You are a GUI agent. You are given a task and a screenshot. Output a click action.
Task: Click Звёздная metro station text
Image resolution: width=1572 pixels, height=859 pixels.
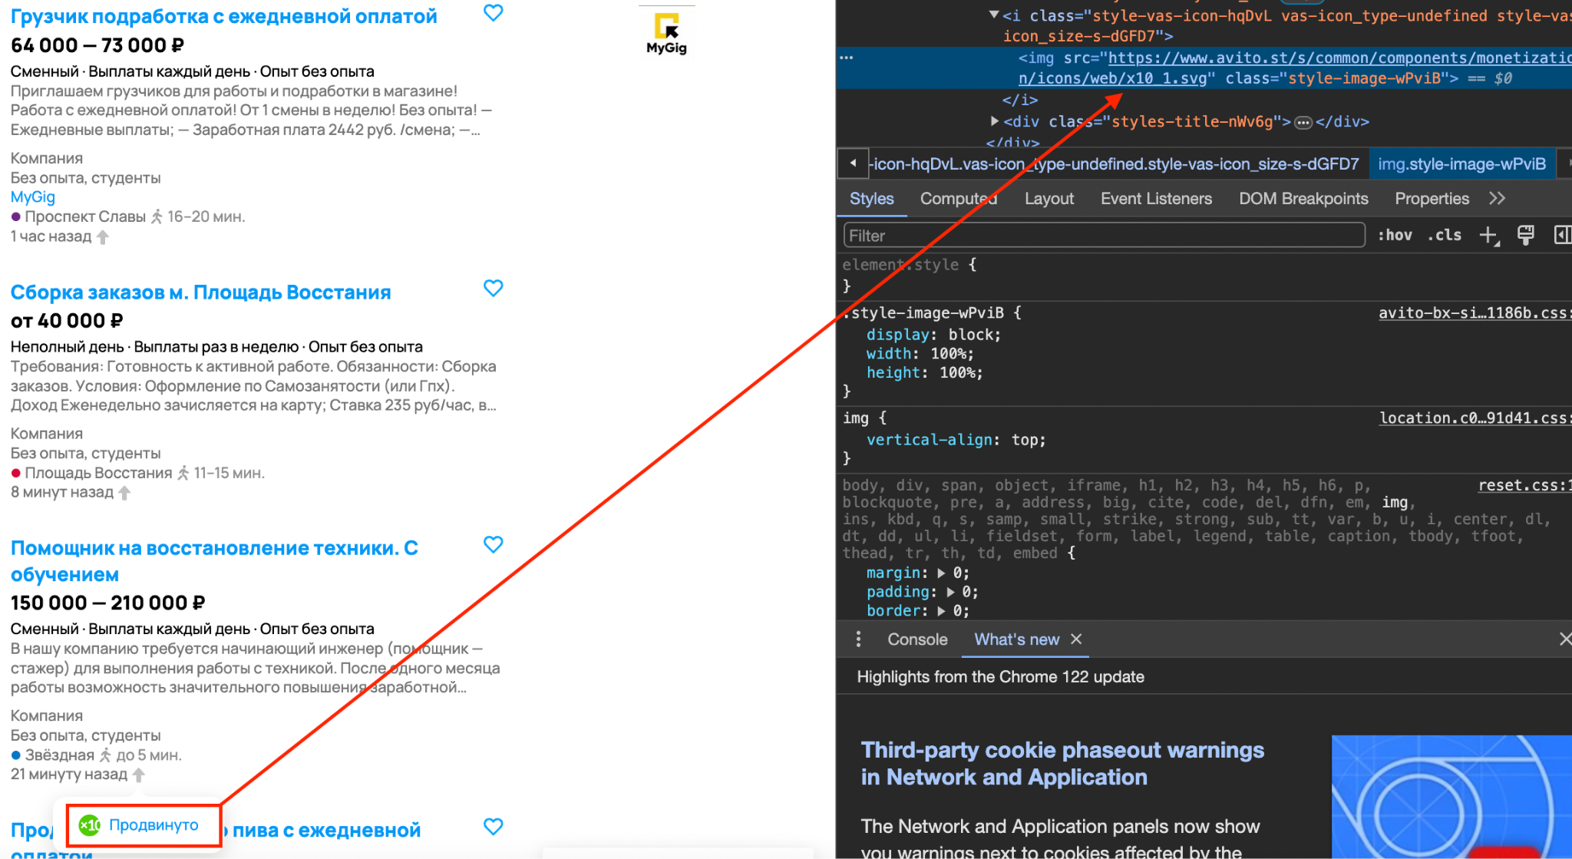point(59,755)
